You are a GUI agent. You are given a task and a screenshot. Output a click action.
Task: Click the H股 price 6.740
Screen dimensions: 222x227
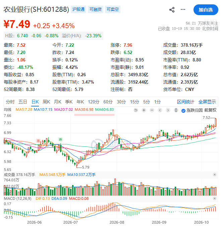point(22,36)
